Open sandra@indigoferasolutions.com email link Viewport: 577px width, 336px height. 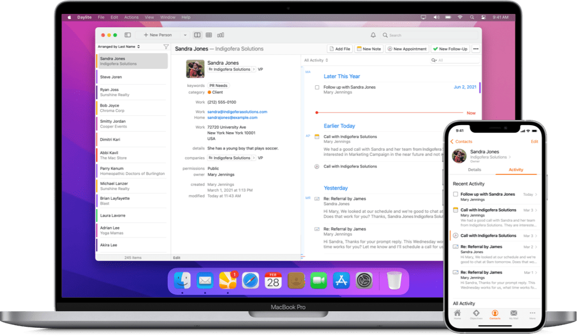[x=237, y=112]
